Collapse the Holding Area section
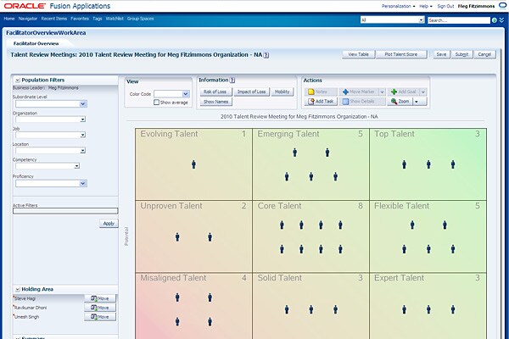Image resolution: width=509 pixels, height=339 pixels. point(18,289)
